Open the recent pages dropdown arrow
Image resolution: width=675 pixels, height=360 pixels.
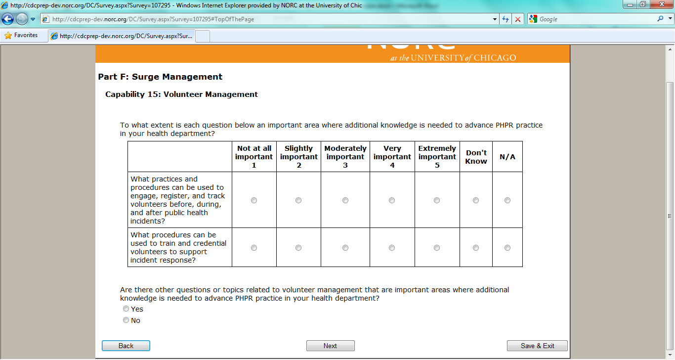[33, 19]
